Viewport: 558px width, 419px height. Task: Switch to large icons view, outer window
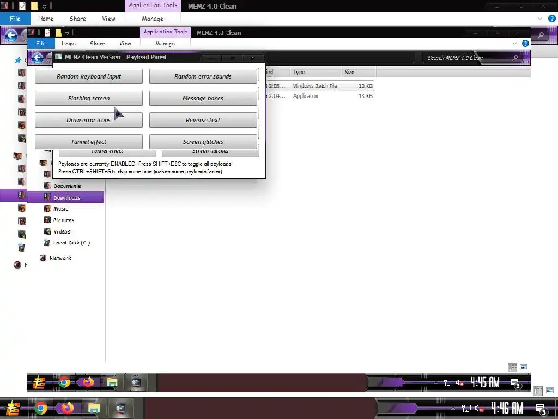(x=550, y=391)
